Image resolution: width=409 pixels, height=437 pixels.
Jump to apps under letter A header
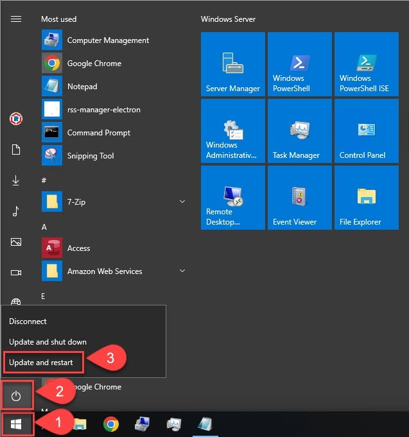(x=44, y=227)
